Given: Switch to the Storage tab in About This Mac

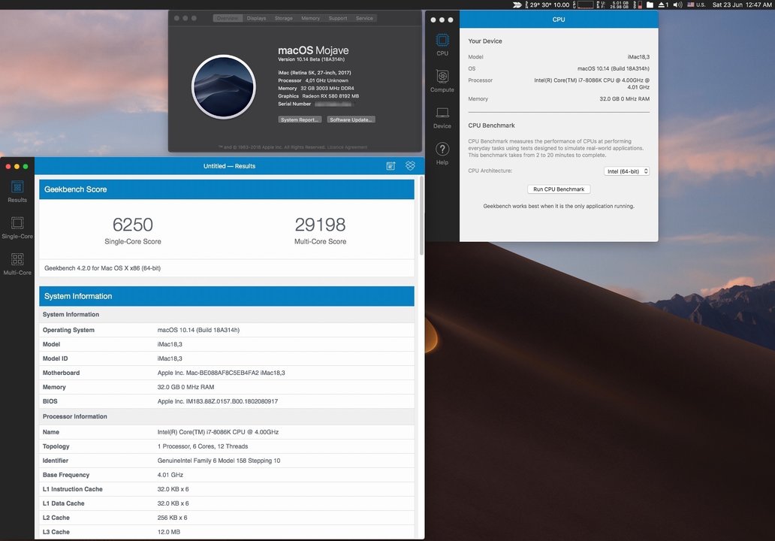Looking at the screenshot, I should coord(284,18).
